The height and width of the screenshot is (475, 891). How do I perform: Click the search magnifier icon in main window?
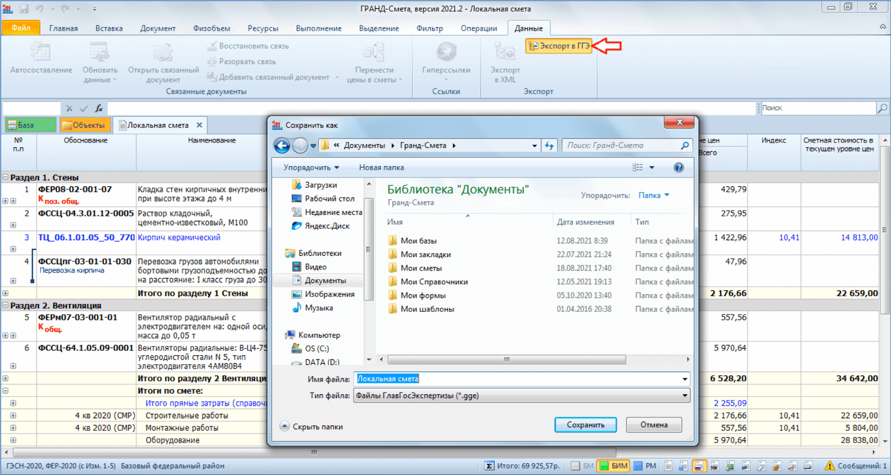(x=882, y=108)
